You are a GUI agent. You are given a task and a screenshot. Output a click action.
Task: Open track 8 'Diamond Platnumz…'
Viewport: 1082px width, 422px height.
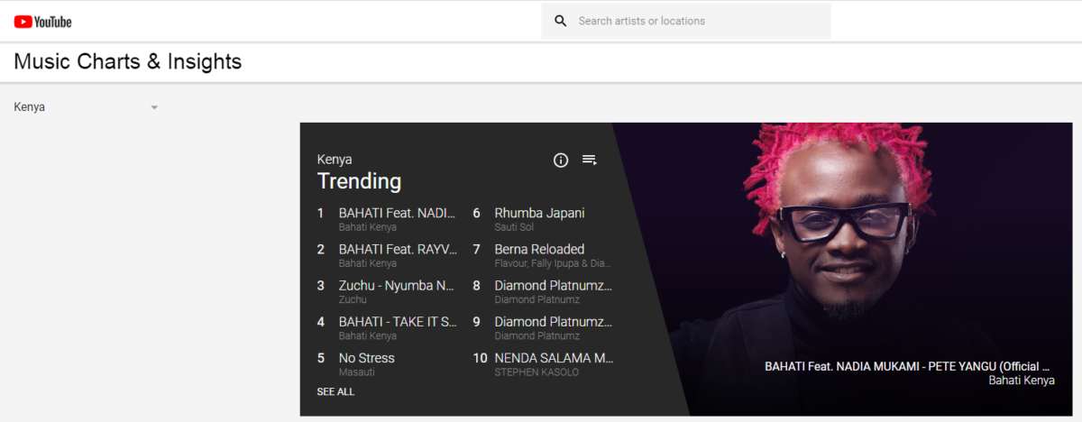pyautogui.click(x=554, y=285)
